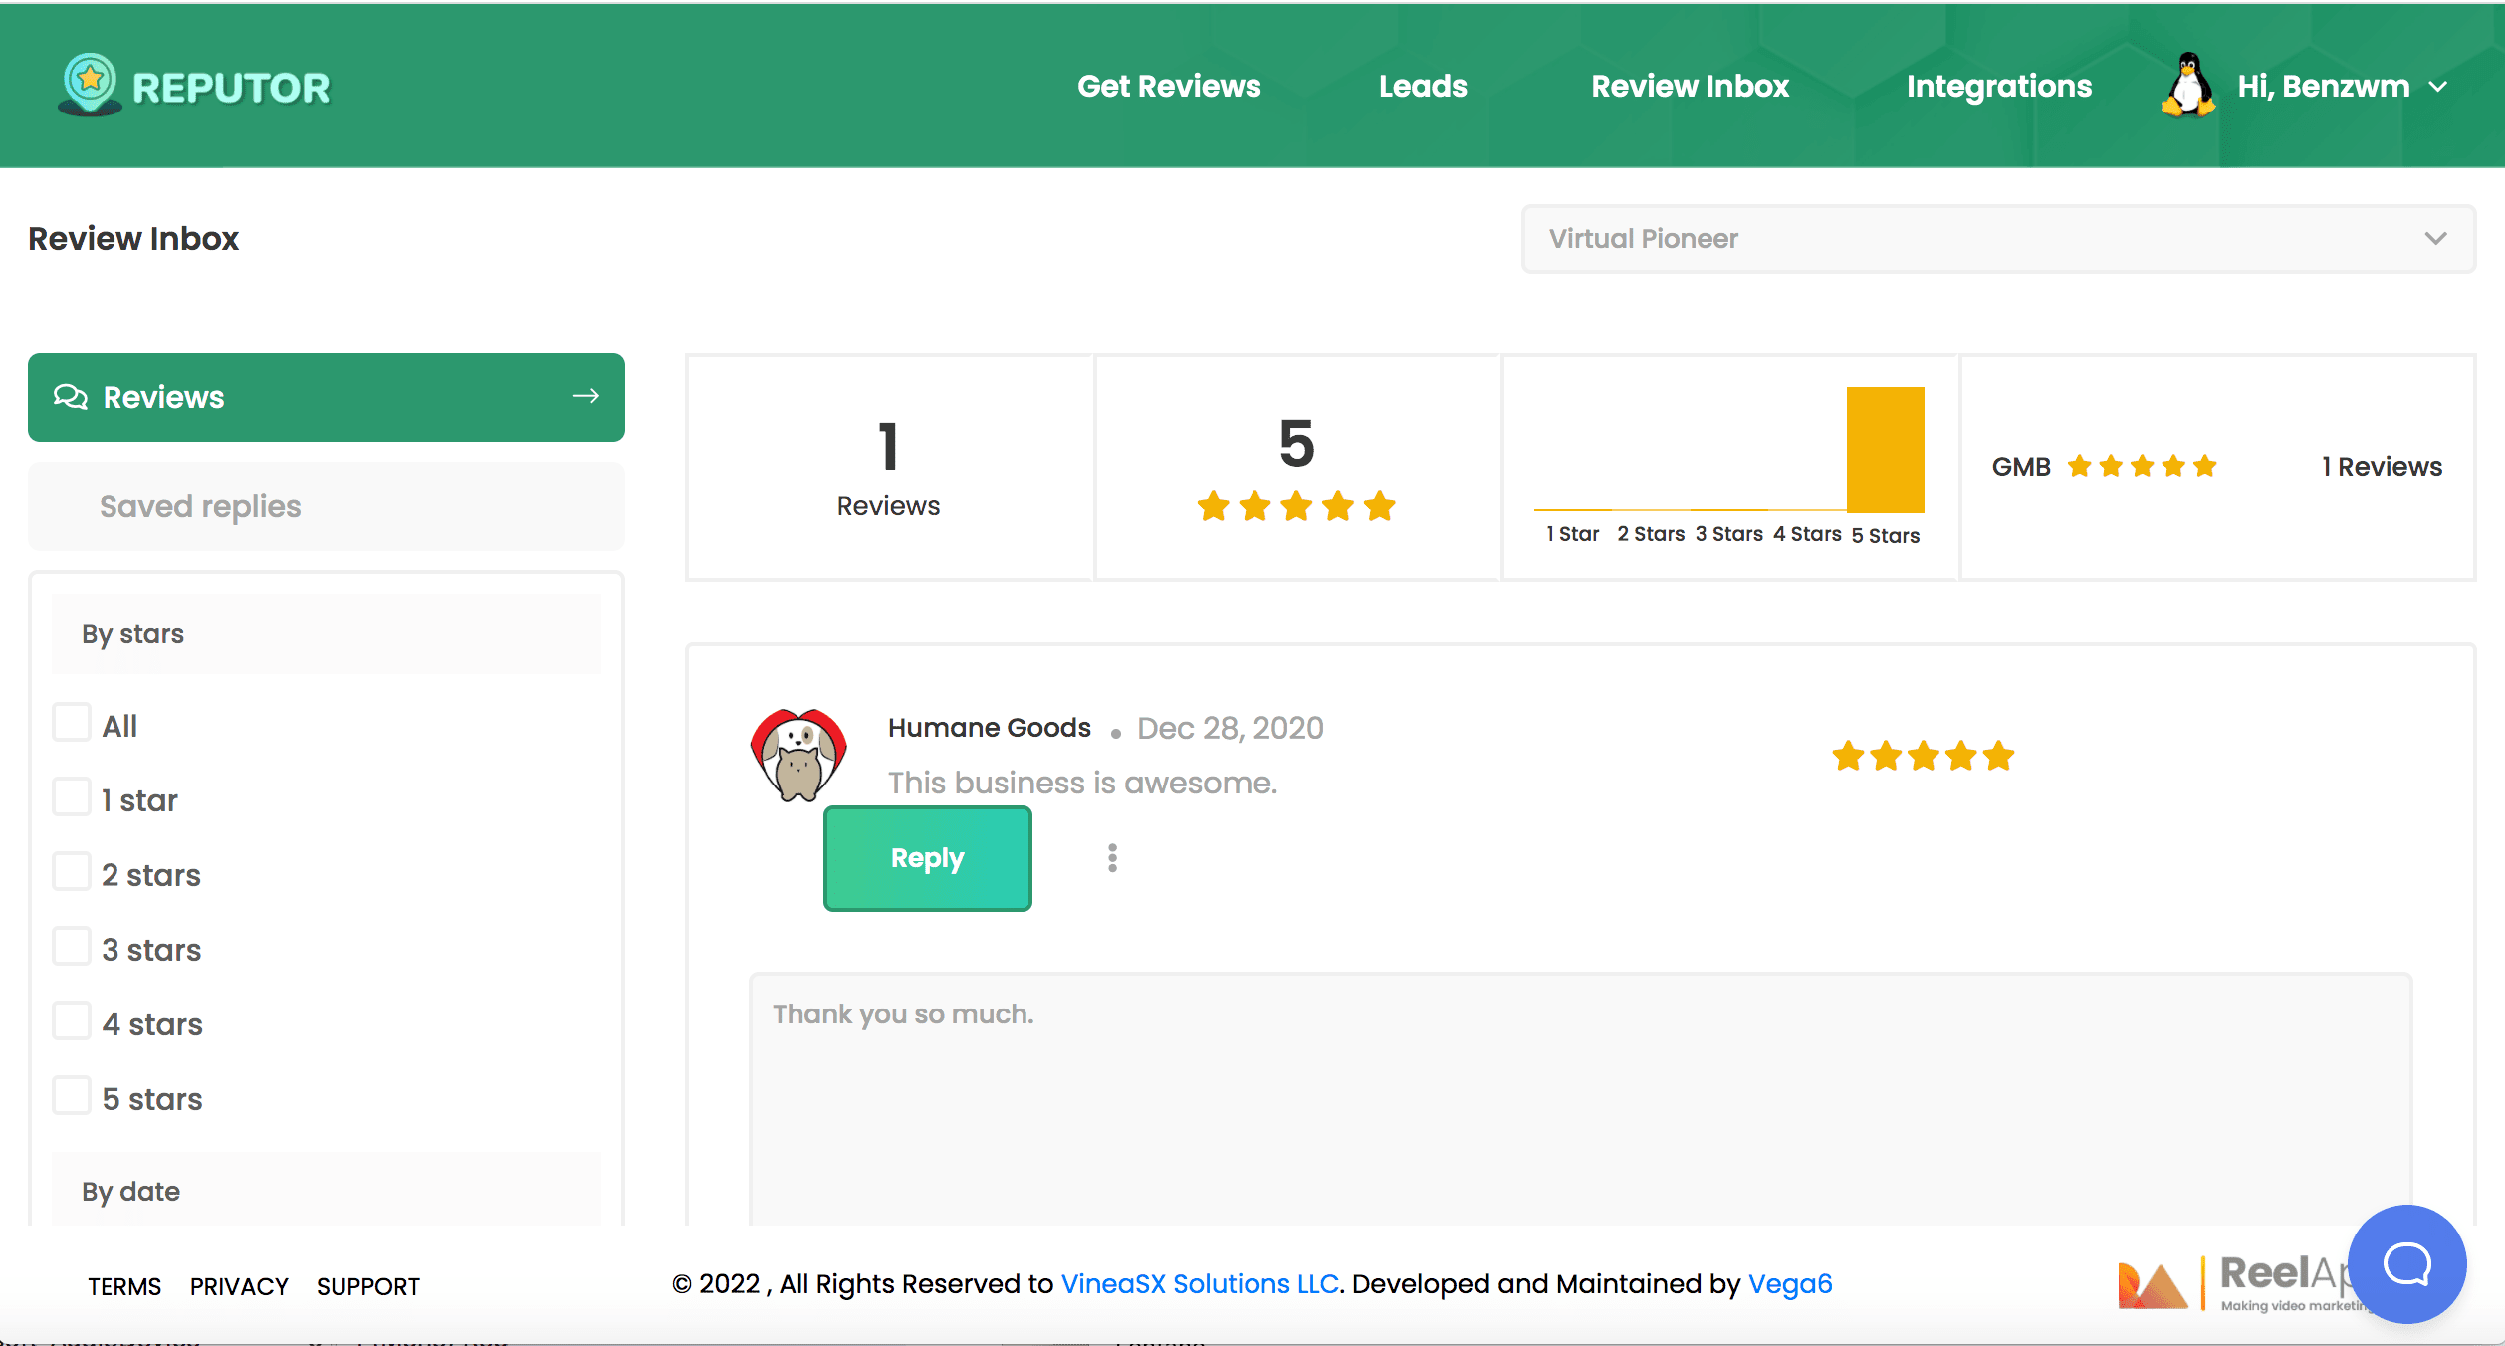Click the speech bubbles Reviews icon
The height and width of the screenshot is (1346, 2505).
[71, 397]
